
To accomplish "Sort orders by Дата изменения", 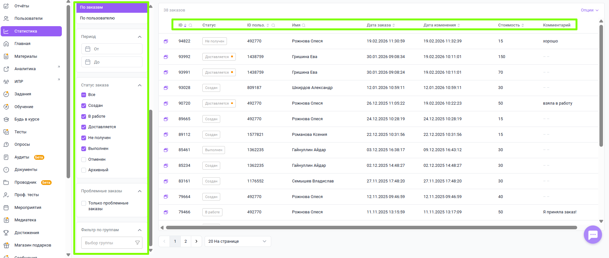I will tap(459, 25).
